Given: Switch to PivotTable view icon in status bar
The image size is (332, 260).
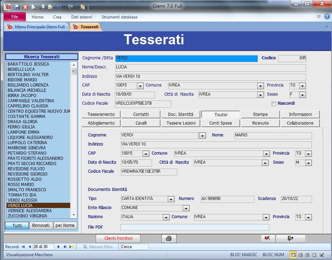Looking at the screenshot, I should pos(308,255).
